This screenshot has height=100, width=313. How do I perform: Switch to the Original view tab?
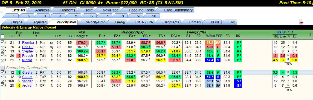(x=17, y=22)
